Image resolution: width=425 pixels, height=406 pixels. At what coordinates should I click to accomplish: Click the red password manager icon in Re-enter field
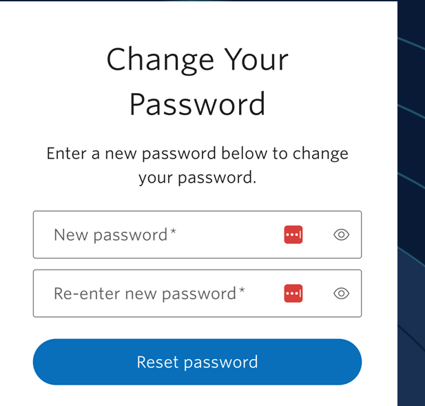click(x=293, y=294)
